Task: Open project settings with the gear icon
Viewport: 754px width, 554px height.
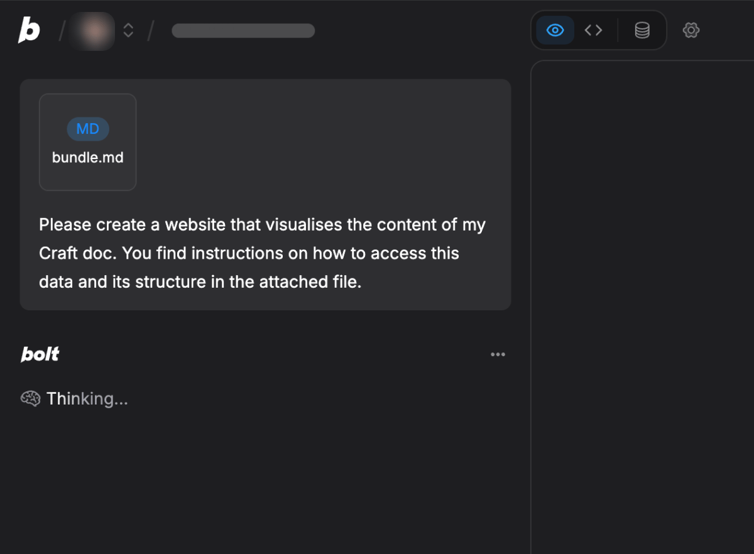Action: 691,30
